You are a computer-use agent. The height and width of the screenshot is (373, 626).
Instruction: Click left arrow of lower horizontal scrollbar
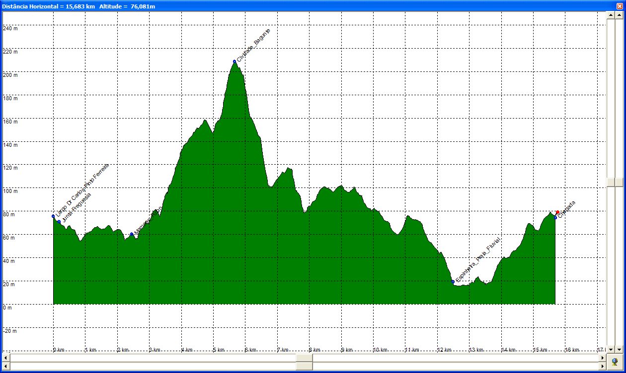[x=6, y=366]
